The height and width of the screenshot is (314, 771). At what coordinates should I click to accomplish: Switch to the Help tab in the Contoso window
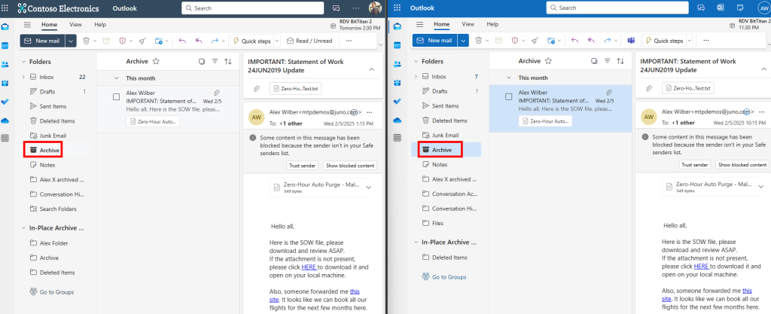[x=100, y=25]
